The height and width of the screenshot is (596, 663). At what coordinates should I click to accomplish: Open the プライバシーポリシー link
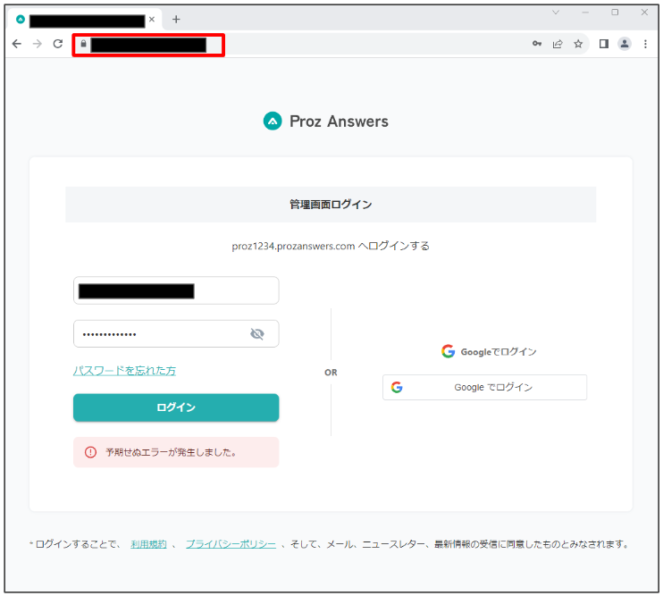click(x=231, y=544)
